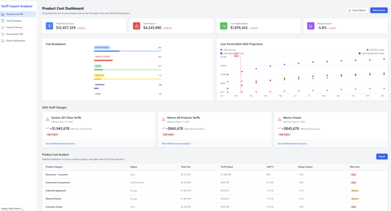Click the Refresh Data button

379,10
